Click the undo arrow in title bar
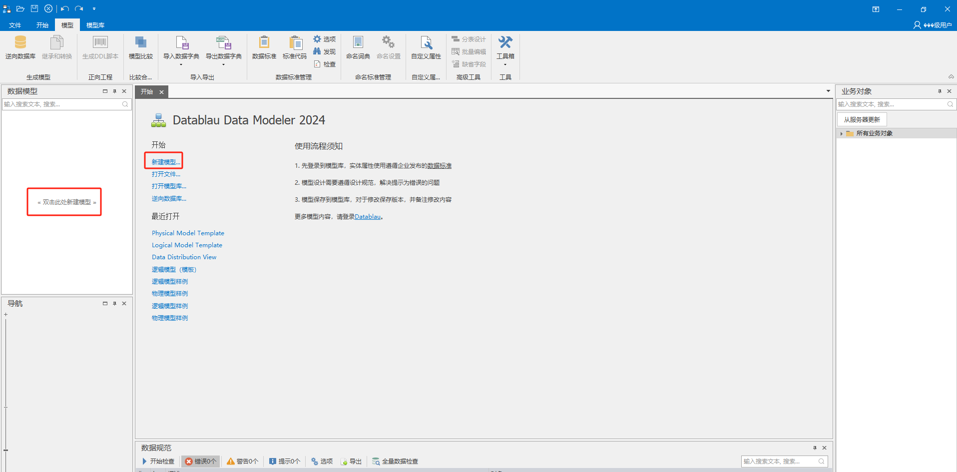Viewport: 957px width, 472px height. [65, 8]
